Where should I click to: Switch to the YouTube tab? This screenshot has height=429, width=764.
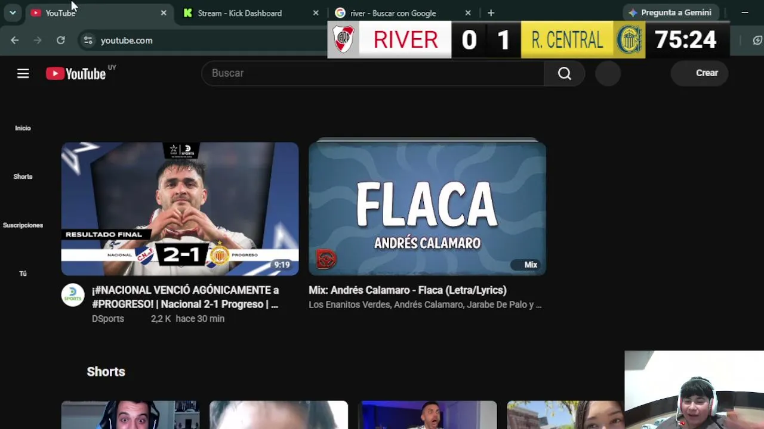pos(98,13)
